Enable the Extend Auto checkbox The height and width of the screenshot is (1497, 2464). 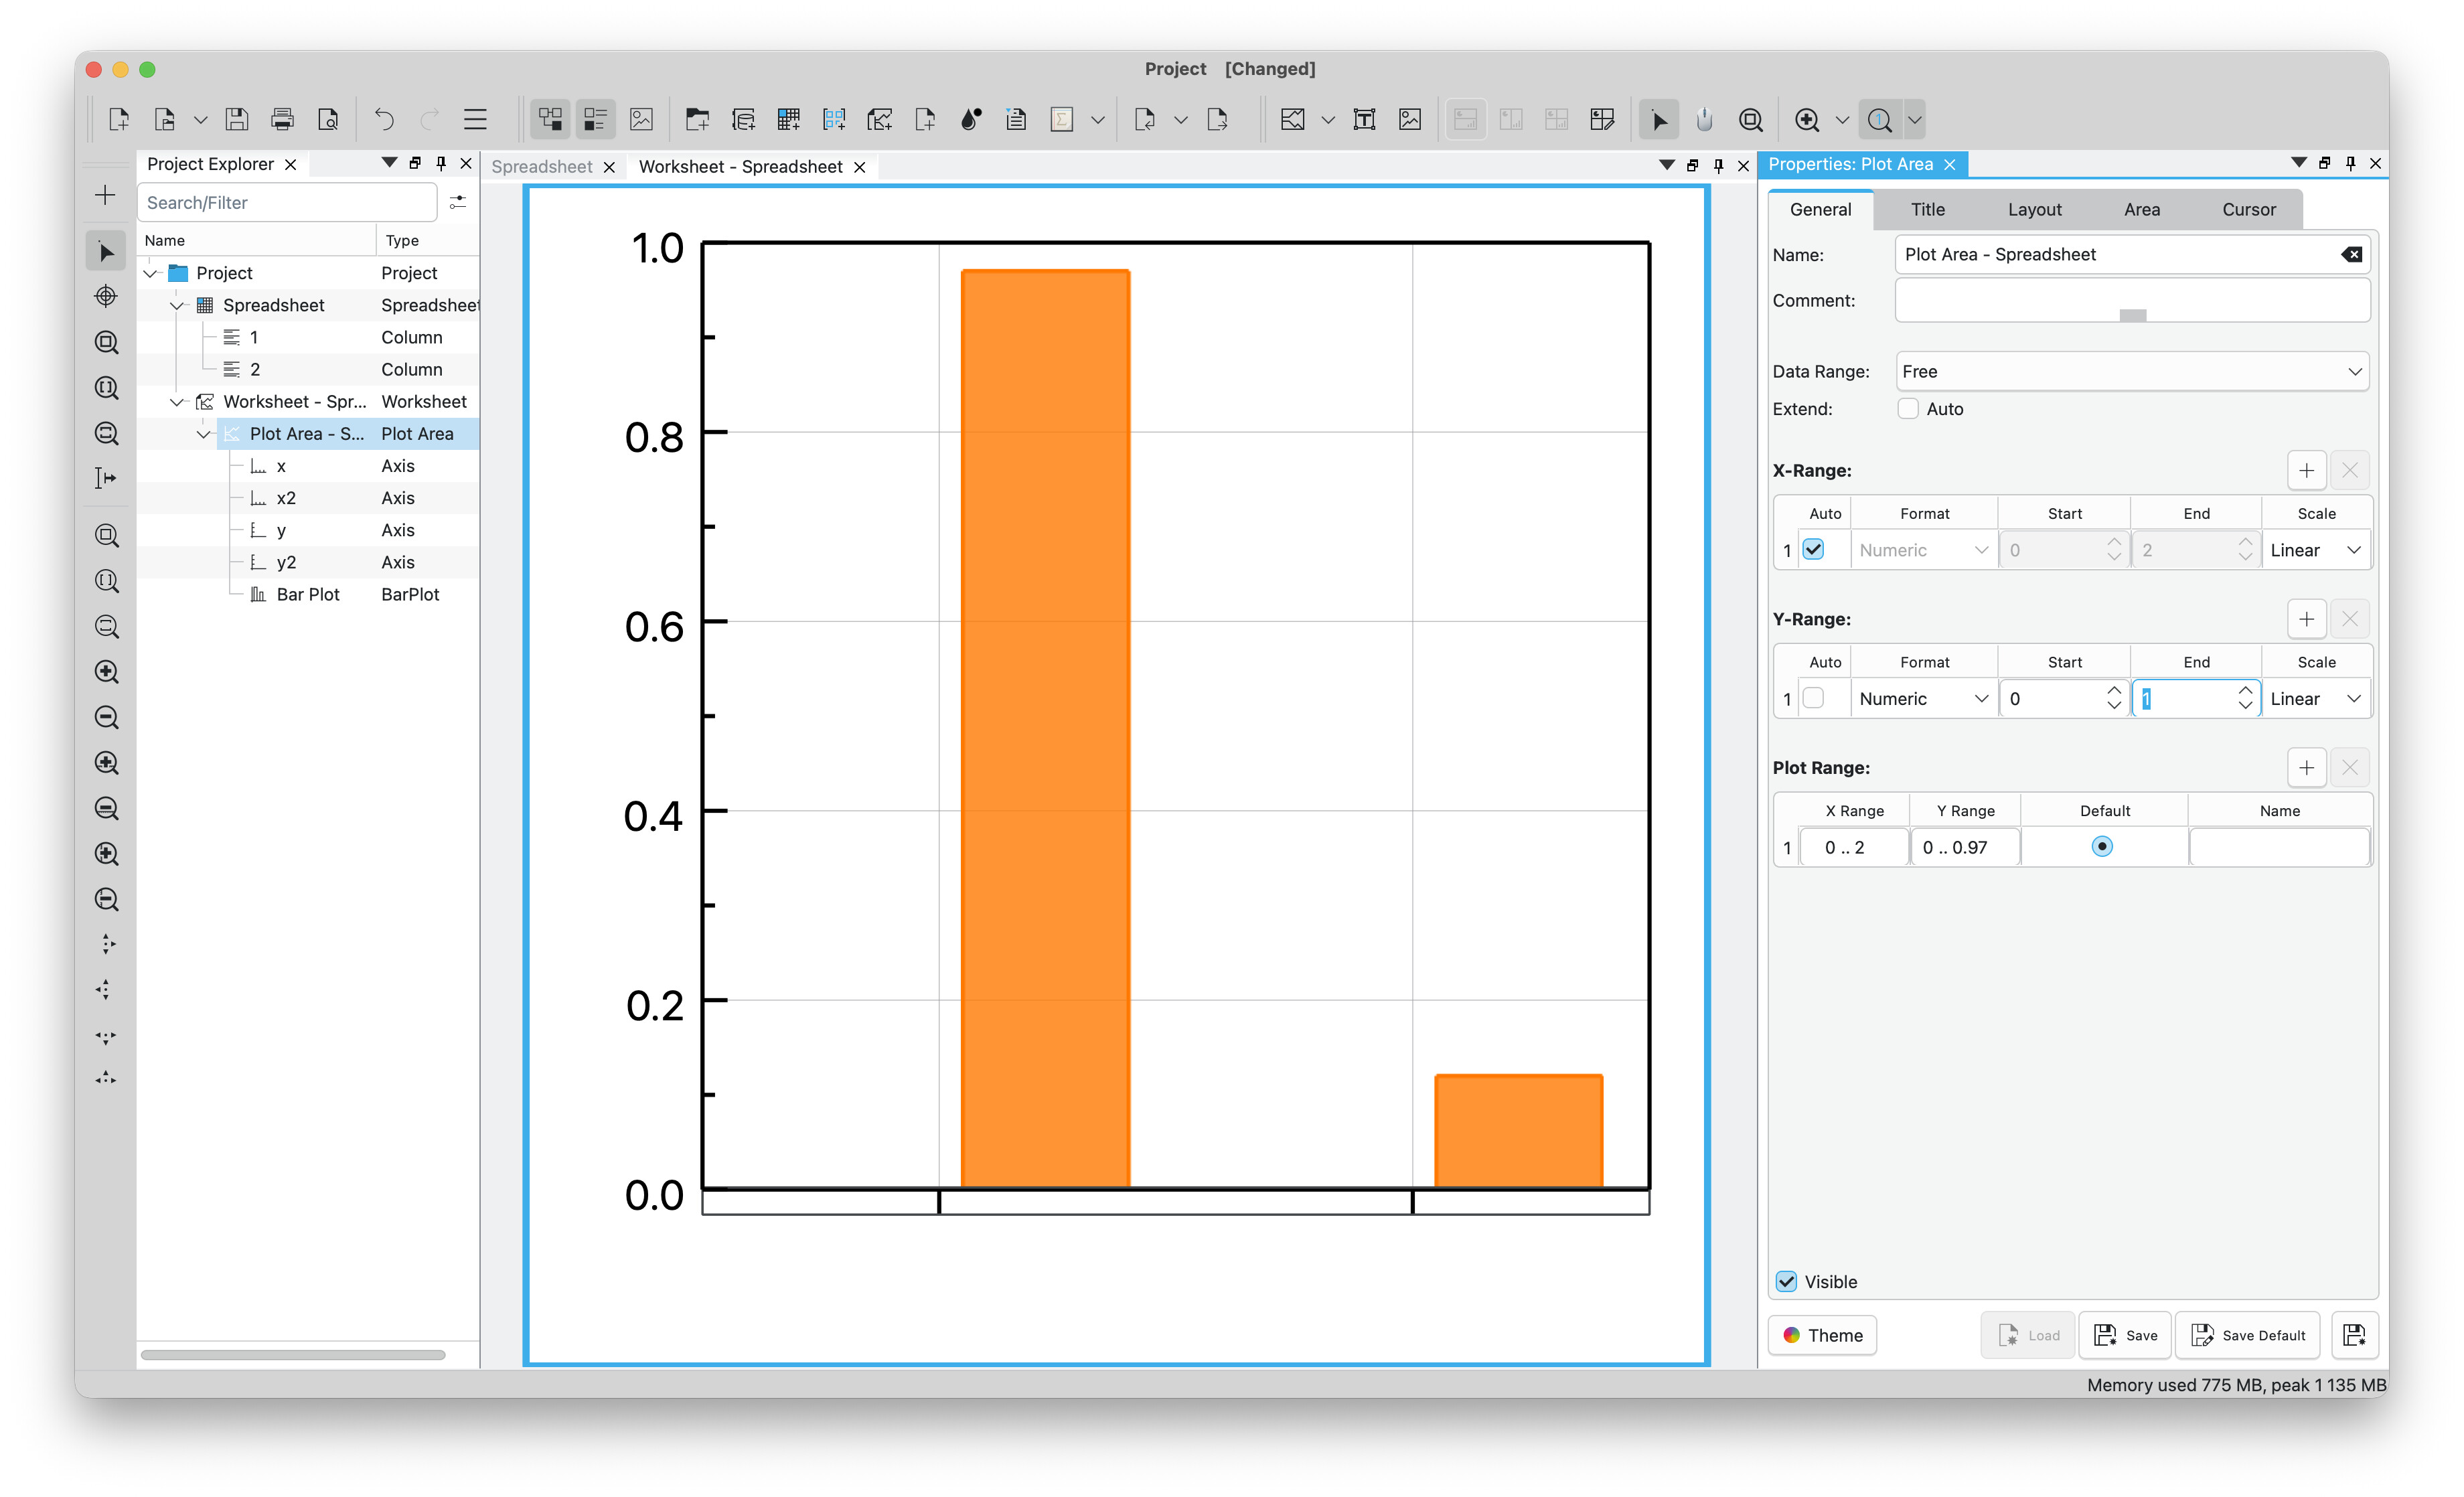point(1908,408)
